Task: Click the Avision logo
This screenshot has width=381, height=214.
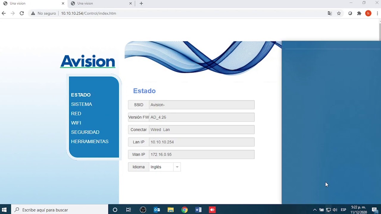Action: [x=88, y=61]
